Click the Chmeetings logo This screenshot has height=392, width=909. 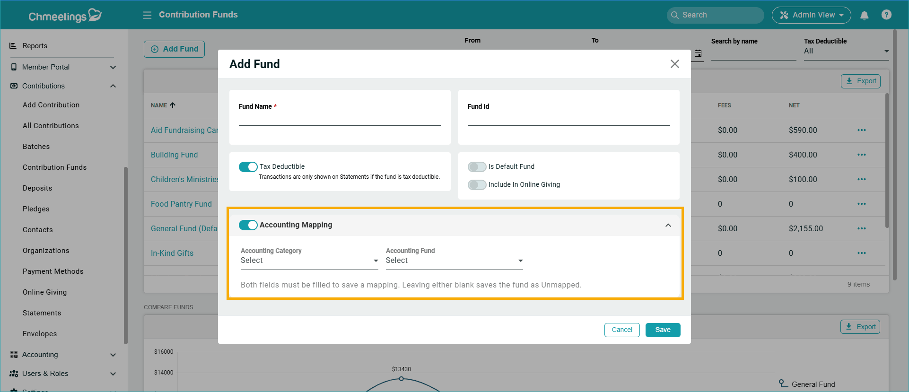(x=65, y=16)
